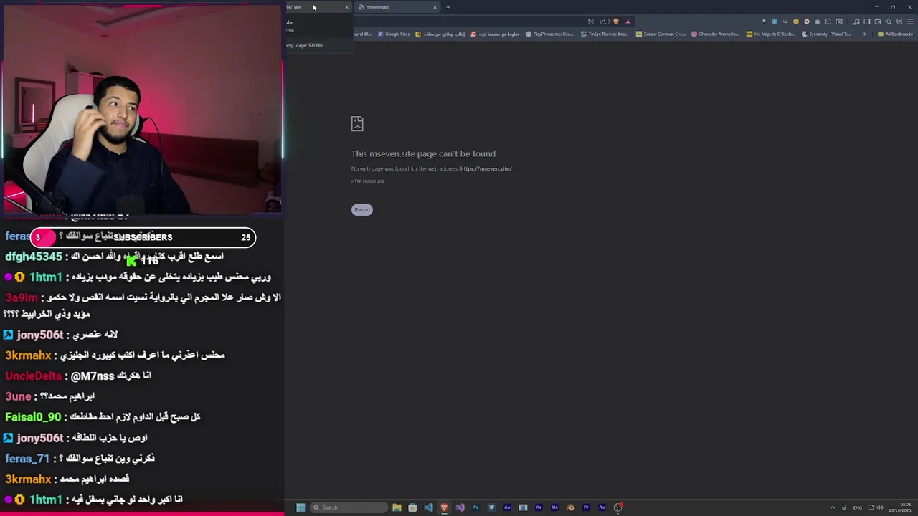Open Media Encoder from the taskbar
This screenshot has height=516, width=918.
click(554, 507)
